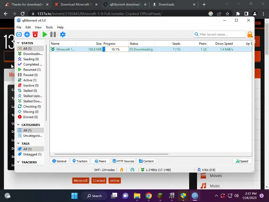Open the Edit menu
The width and height of the screenshot is (269, 202).
pos(28,27)
